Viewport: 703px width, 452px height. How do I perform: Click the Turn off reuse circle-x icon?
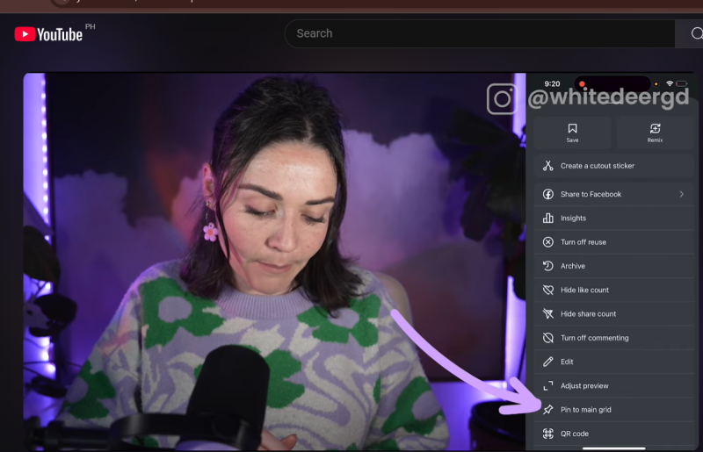pos(547,242)
